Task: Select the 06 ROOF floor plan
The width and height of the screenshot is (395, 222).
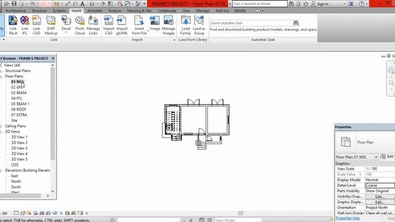Action: pyautogui.click(x=19, y=109)
